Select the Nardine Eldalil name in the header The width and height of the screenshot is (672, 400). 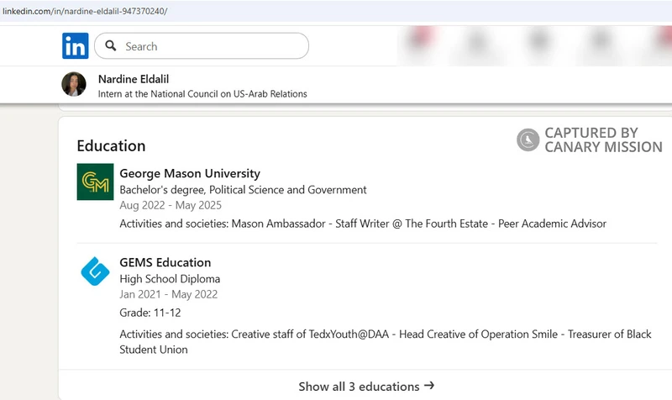(x=134, y=79)
